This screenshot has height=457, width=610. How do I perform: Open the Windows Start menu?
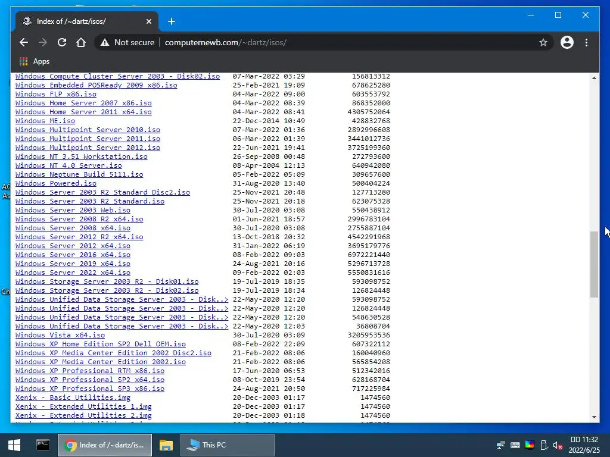pos(14,445)
